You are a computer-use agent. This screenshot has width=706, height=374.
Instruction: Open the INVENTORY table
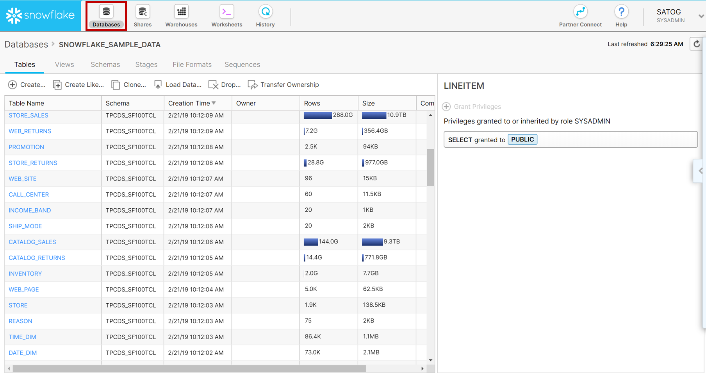(x=25, y=274)
